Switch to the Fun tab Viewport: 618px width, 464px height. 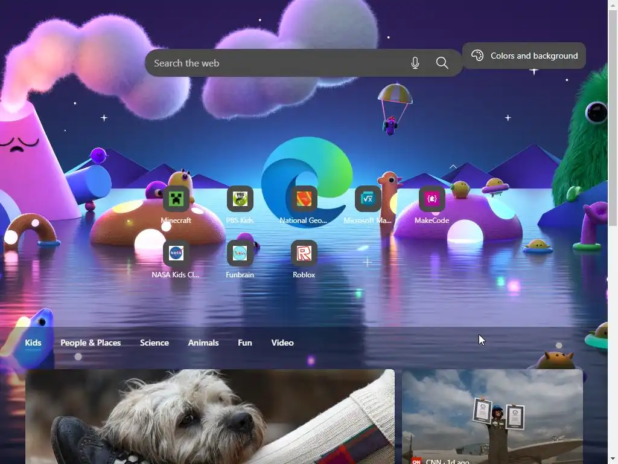click(x=245, y=343)
